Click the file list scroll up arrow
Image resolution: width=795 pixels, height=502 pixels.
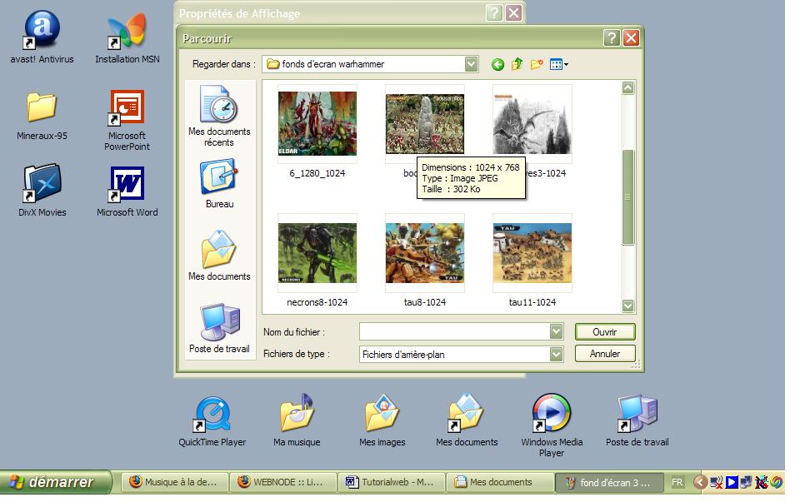click(627, 88)
